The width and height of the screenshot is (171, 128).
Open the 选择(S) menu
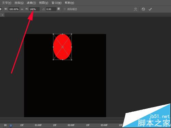[x=19, y=3]
